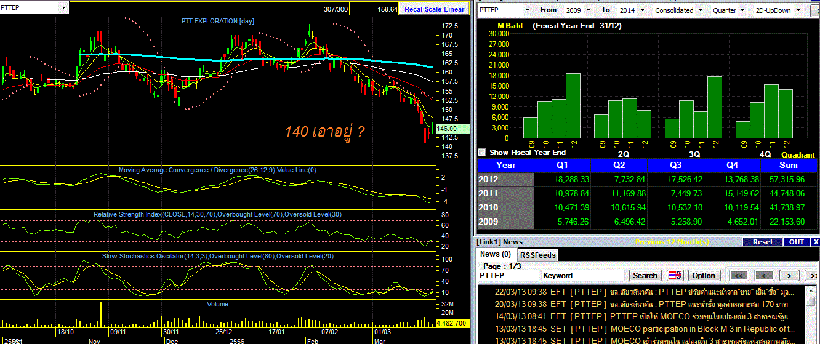Image resolution: width=820 pixels, height=344 pixels.
Task: Select the 2010 year row label
Action: click(x=506, y=207)
